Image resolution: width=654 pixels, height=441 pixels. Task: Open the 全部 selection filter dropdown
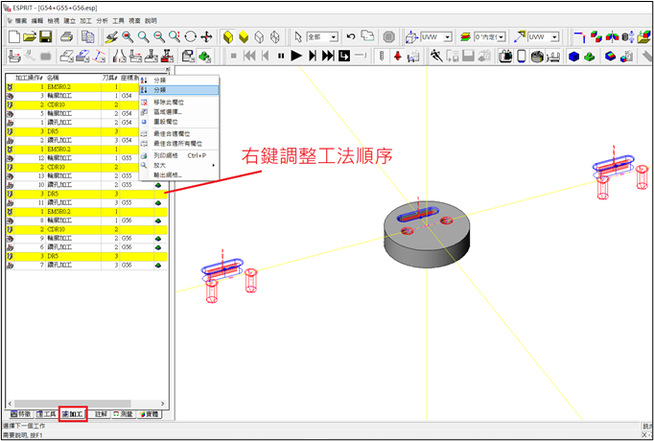point(333,36)
